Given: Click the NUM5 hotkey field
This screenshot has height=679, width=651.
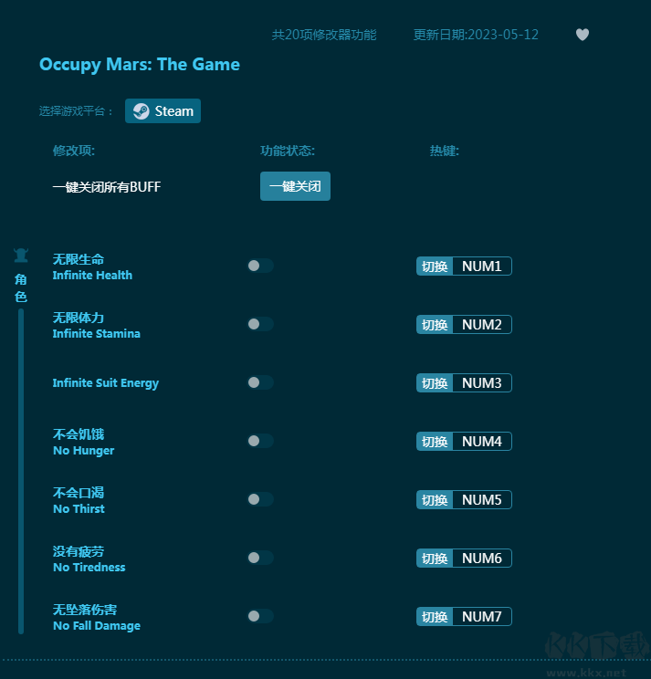Looking at the screenshot, I should pos(482,500).
